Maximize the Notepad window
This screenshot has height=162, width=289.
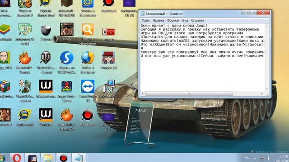(253, 13)
